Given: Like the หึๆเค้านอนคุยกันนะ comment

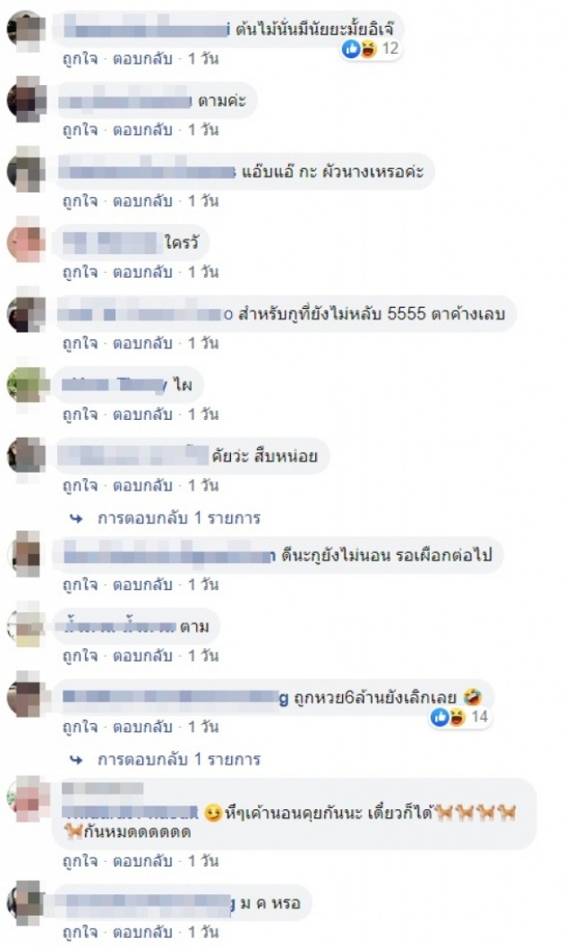Looking at the screenshot, I should (x=81, y=862).
